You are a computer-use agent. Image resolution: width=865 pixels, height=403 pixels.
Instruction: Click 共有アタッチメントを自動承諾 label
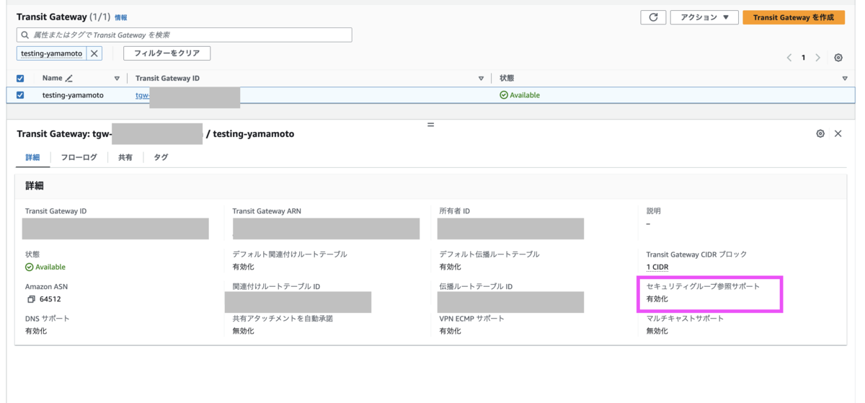(283, 318)
